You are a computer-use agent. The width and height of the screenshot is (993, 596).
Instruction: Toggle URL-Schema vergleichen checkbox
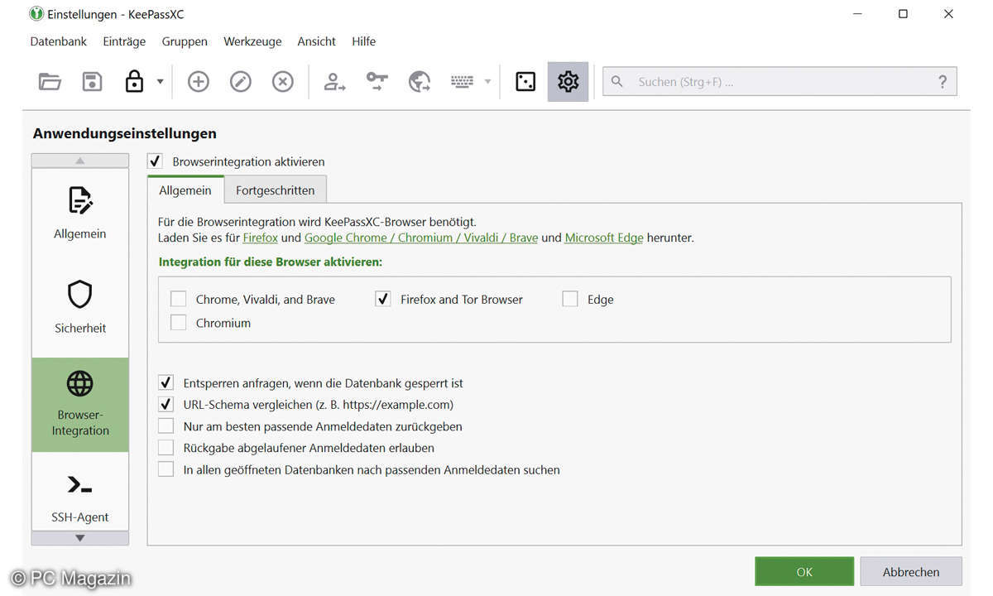[166, 405]
